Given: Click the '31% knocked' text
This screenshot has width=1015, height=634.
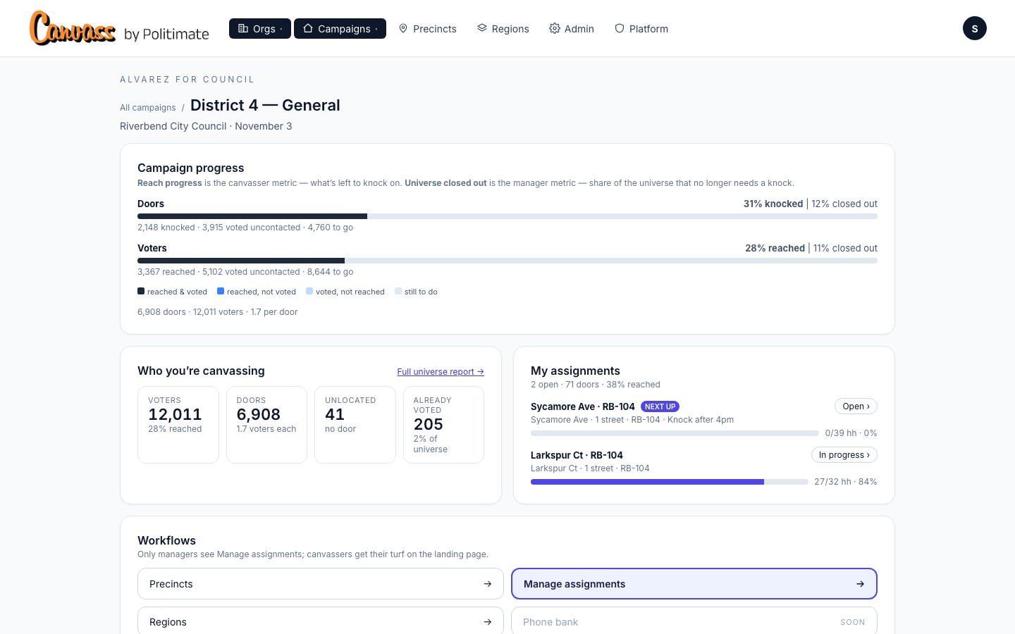Looking at the screenshot, I should [773, 204].
